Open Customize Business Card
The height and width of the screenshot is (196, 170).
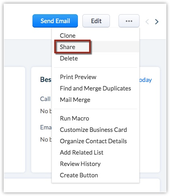93,130
